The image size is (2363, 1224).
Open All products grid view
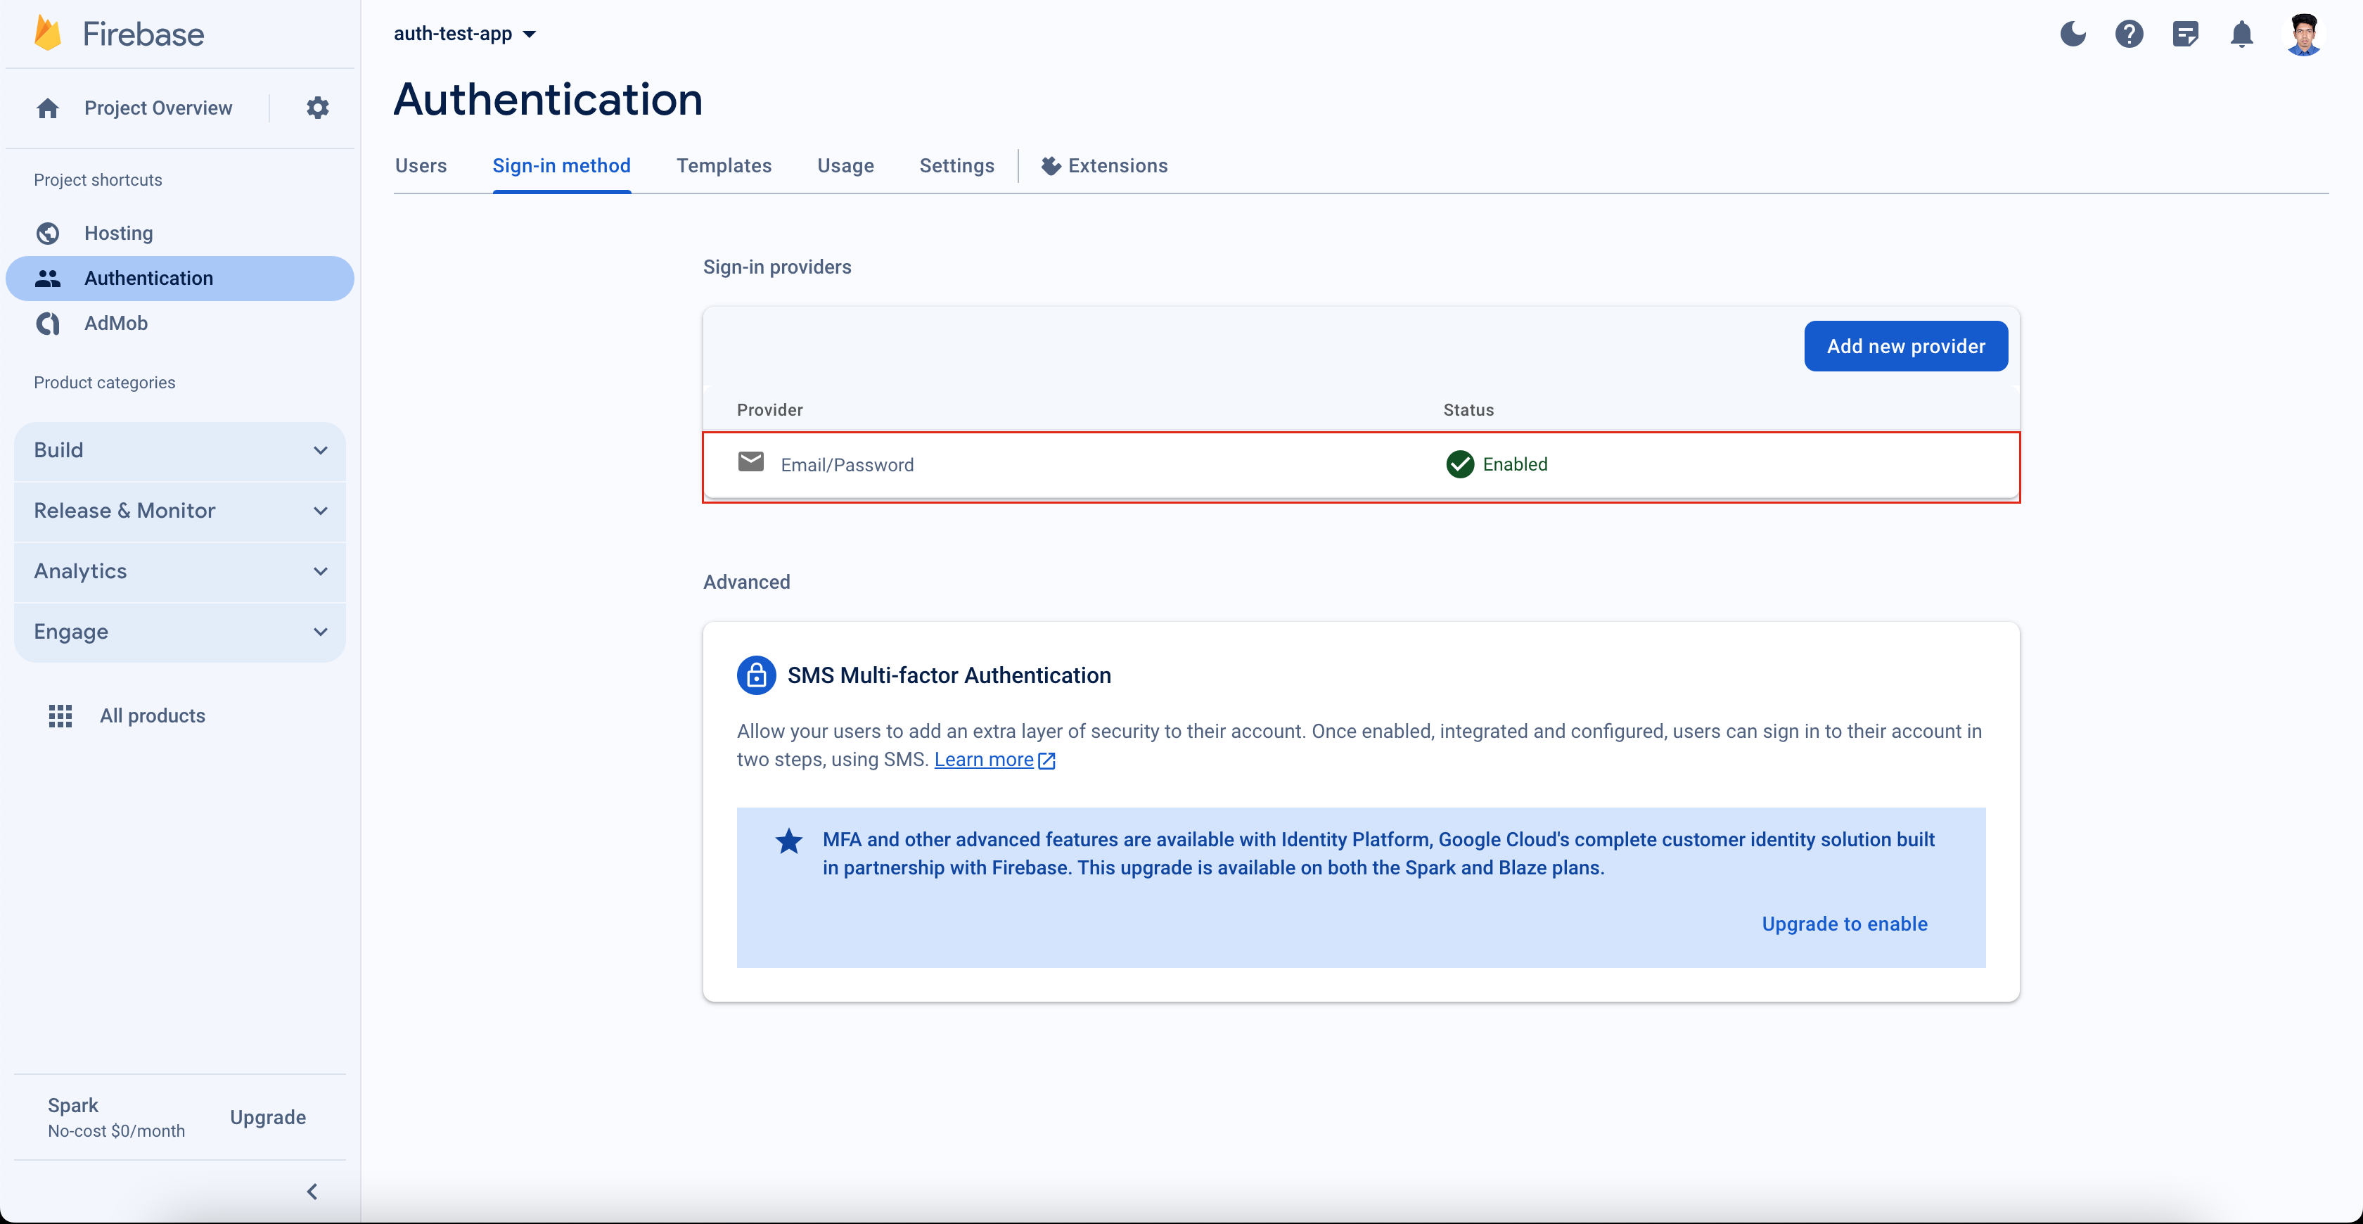pos(153,715)
